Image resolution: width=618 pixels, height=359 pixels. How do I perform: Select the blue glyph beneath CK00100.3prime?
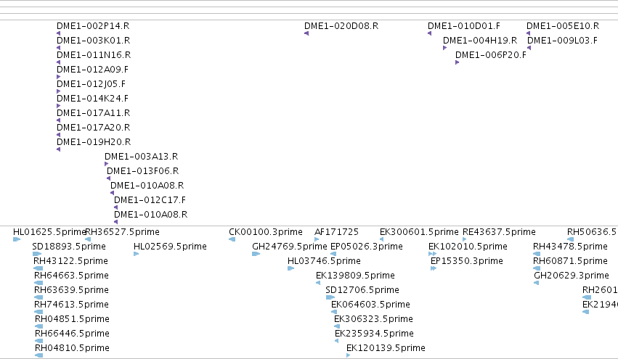pos(232,239)
